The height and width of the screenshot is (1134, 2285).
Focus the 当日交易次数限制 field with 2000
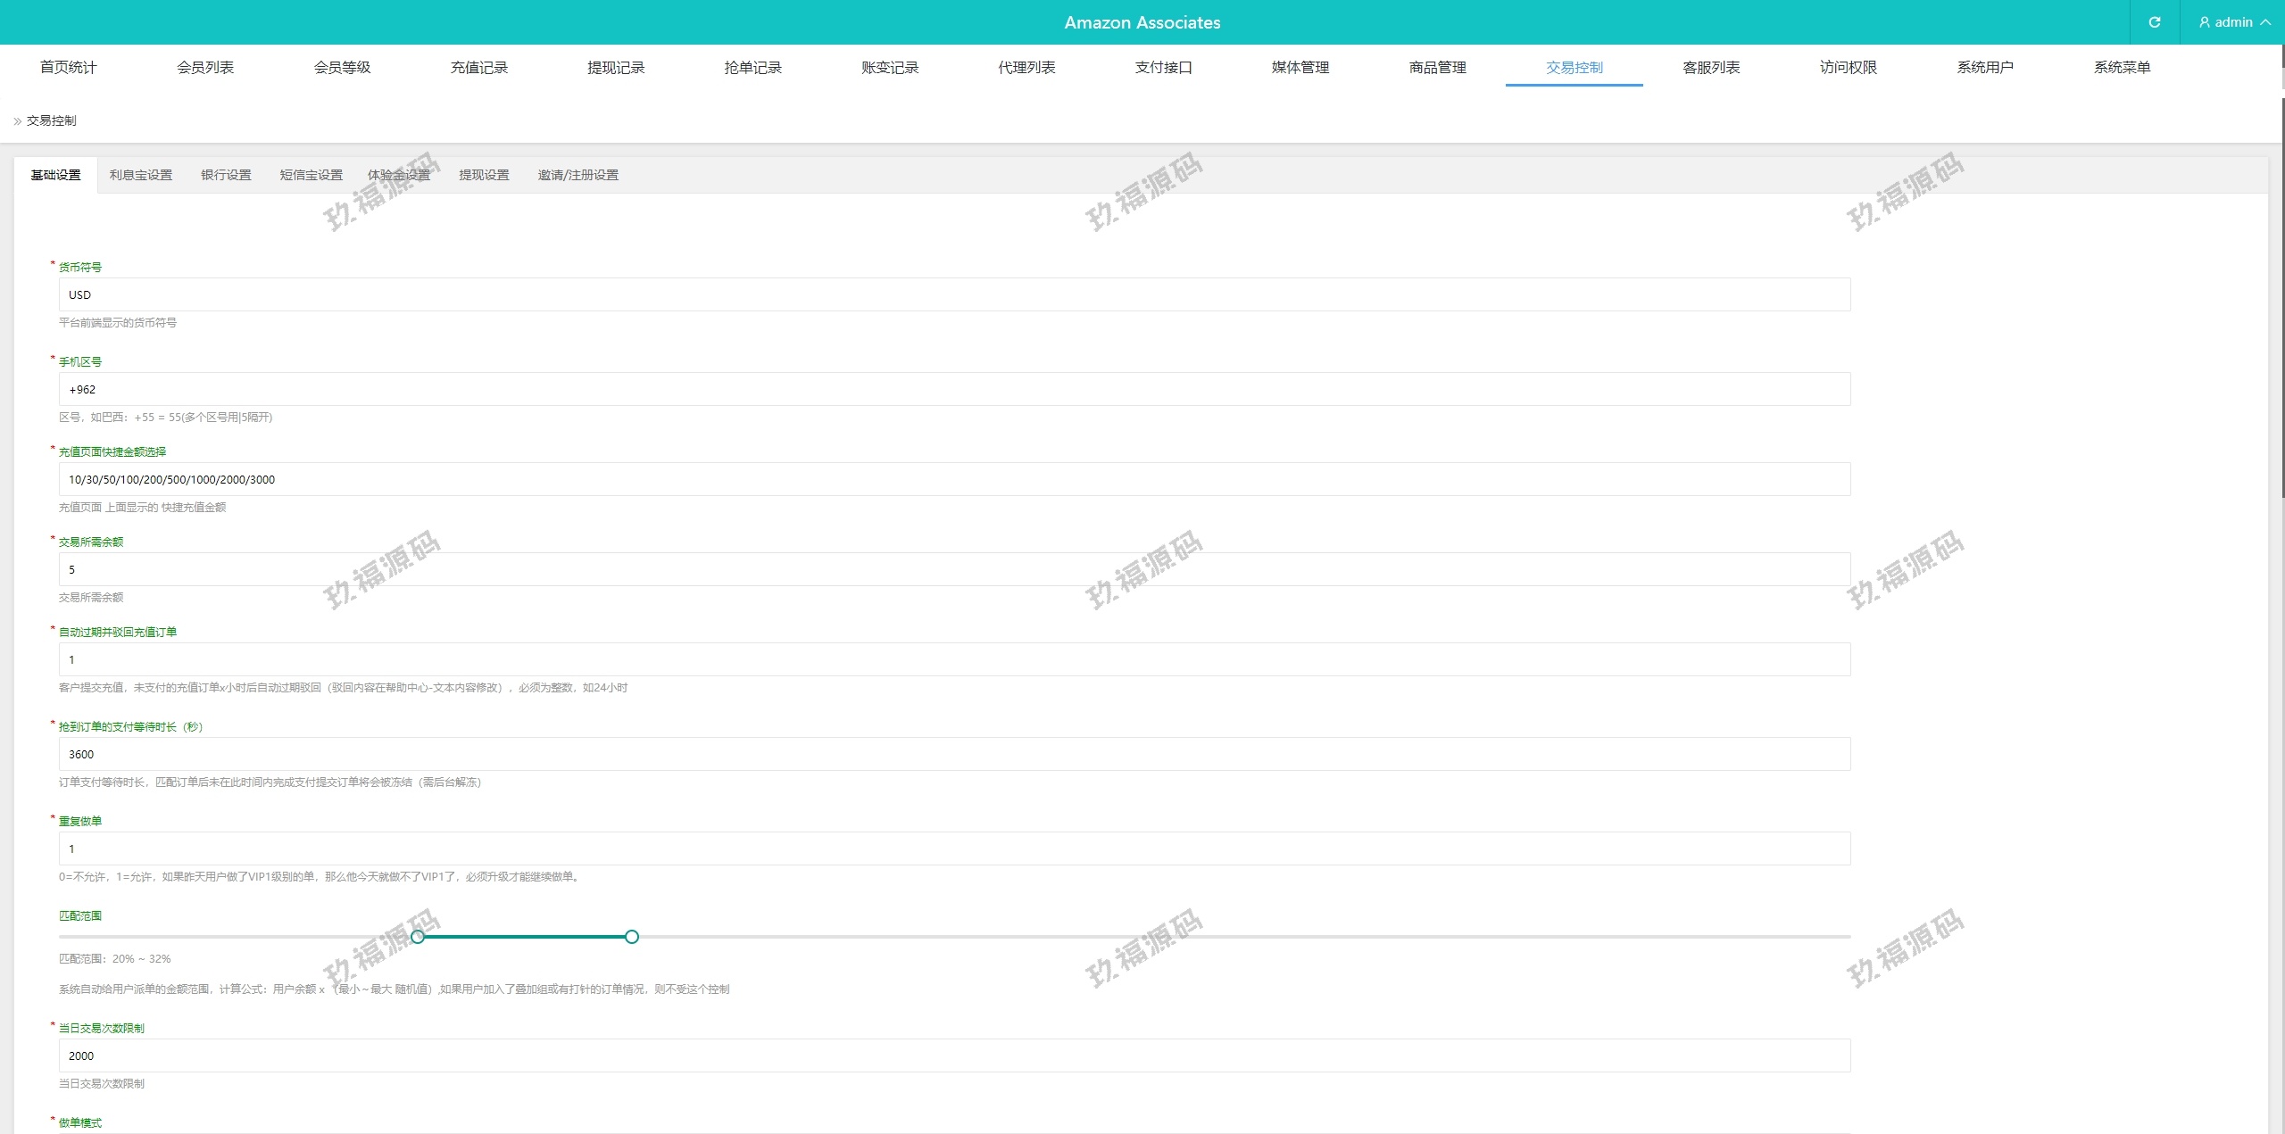[954, 1055]
